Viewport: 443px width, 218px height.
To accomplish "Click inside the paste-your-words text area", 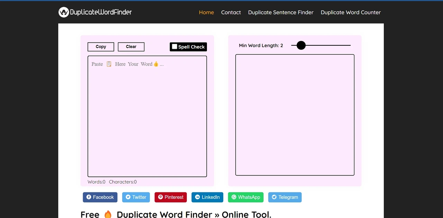I will point(147,116).
